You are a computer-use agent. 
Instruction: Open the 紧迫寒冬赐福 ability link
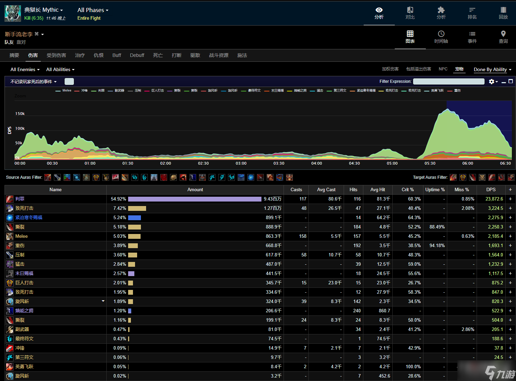click(x=29, y=217)
